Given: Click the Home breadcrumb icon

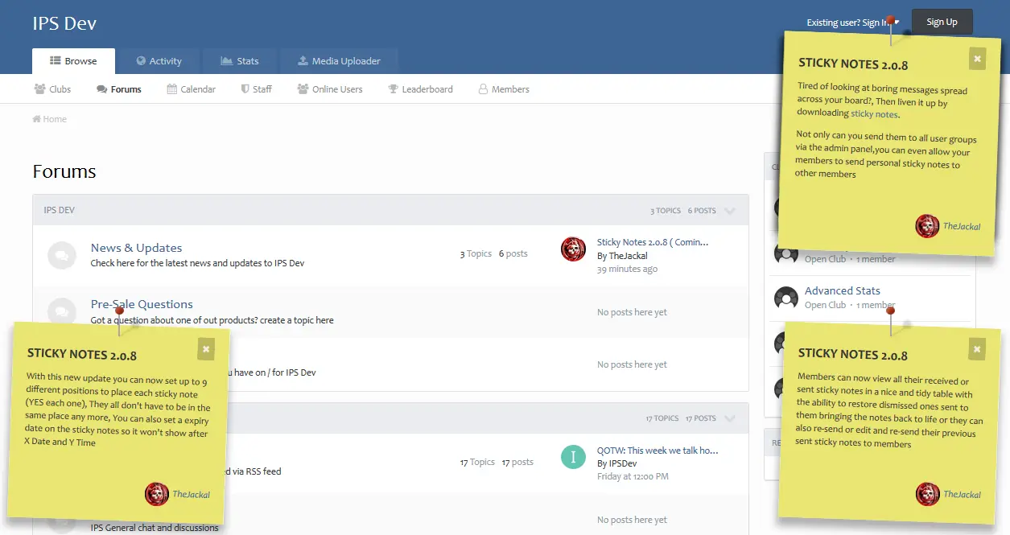Looking at the screenshot, I should coord(36,119).
